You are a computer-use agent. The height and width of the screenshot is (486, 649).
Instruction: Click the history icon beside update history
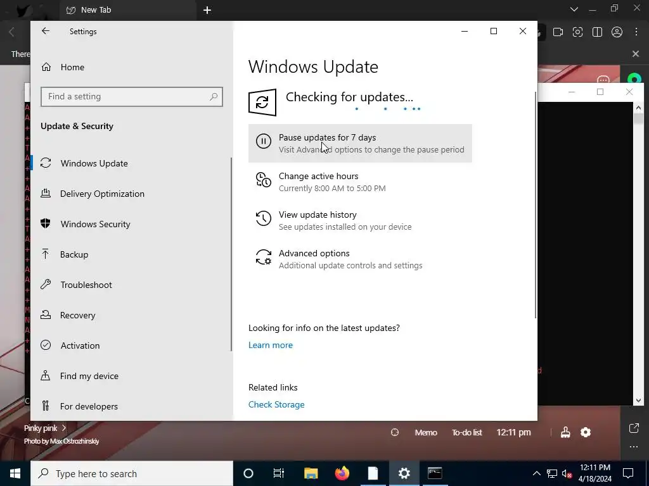pyautogui.click(x=263, y=218)
